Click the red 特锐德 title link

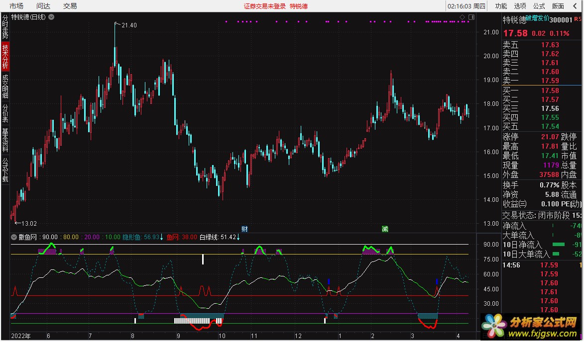coord(298,6)
